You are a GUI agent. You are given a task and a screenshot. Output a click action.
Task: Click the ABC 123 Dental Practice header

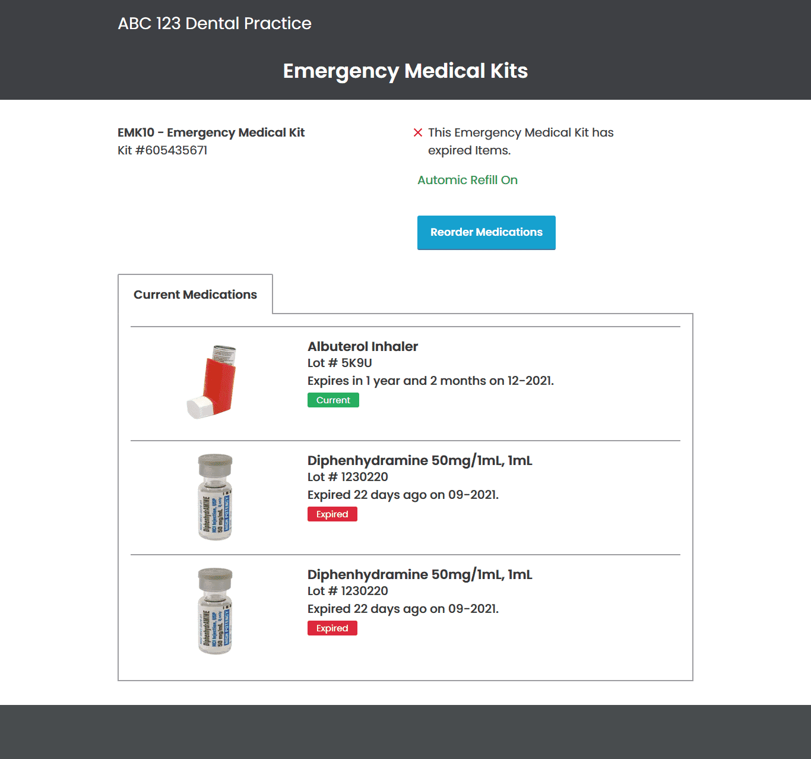tap(214, 23)
